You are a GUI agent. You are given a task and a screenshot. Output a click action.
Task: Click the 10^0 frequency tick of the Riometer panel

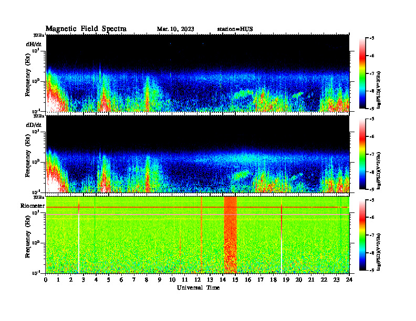(36, 242)
